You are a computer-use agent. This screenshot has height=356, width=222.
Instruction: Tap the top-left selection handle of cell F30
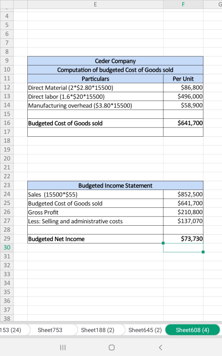pos(163,243)
